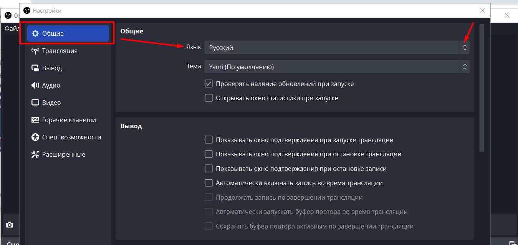
Task: Click the tools icon for Расширенные
Action: point(35,154)
